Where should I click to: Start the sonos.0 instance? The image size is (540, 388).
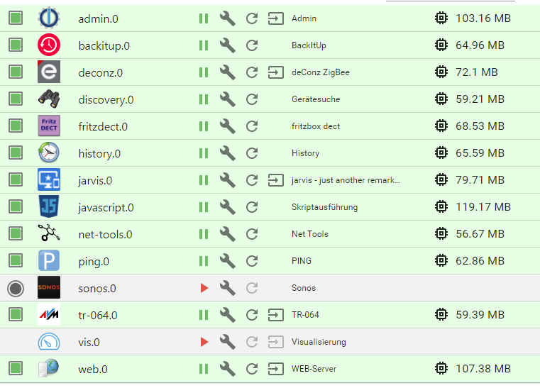(204, 288)
